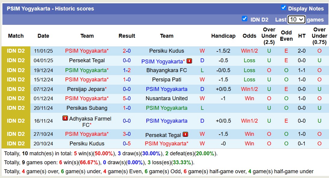Click the 2-0 score from 11/01/25
This screenshot has height=178, width=329.
coord(126,51)
